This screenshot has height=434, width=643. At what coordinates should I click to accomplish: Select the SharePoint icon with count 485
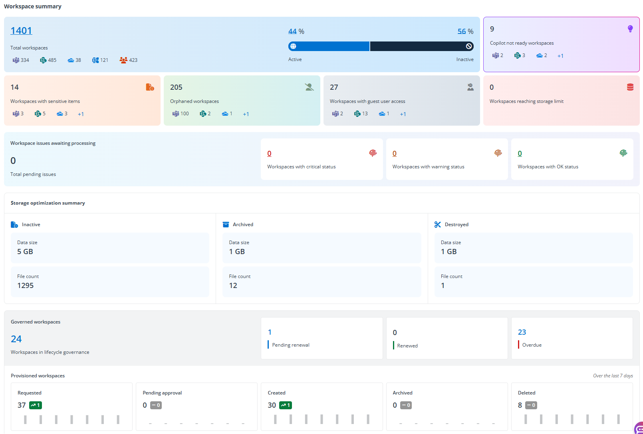pyautogui.click(x=42, y=60)
